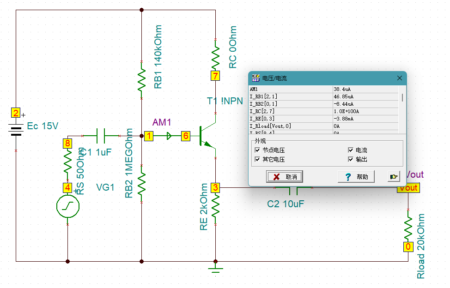Select the VG1 voltage generator symbol

click(67, 206)
